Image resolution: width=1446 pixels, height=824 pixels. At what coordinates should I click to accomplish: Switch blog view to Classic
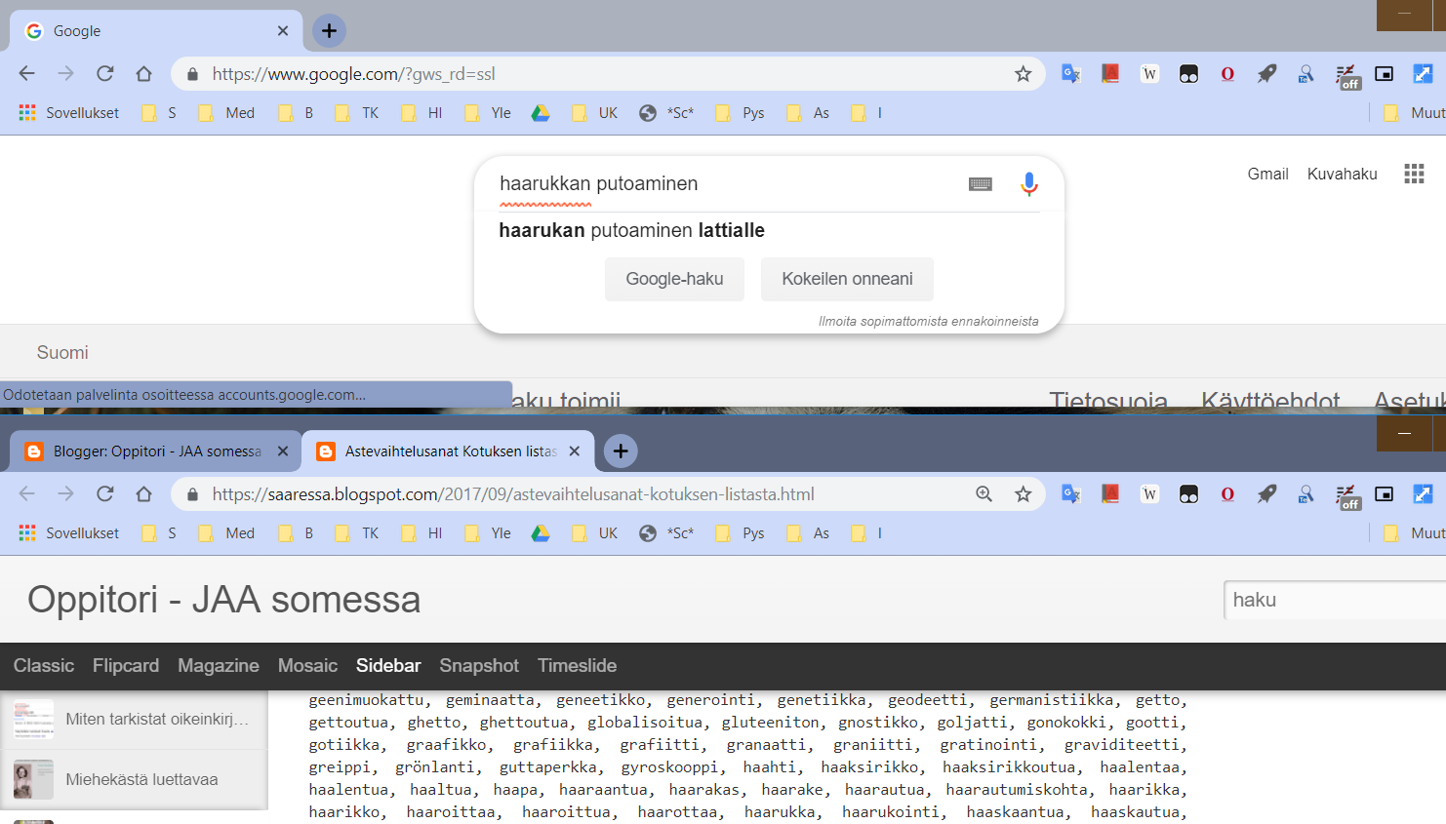click(x=44, y=665)
